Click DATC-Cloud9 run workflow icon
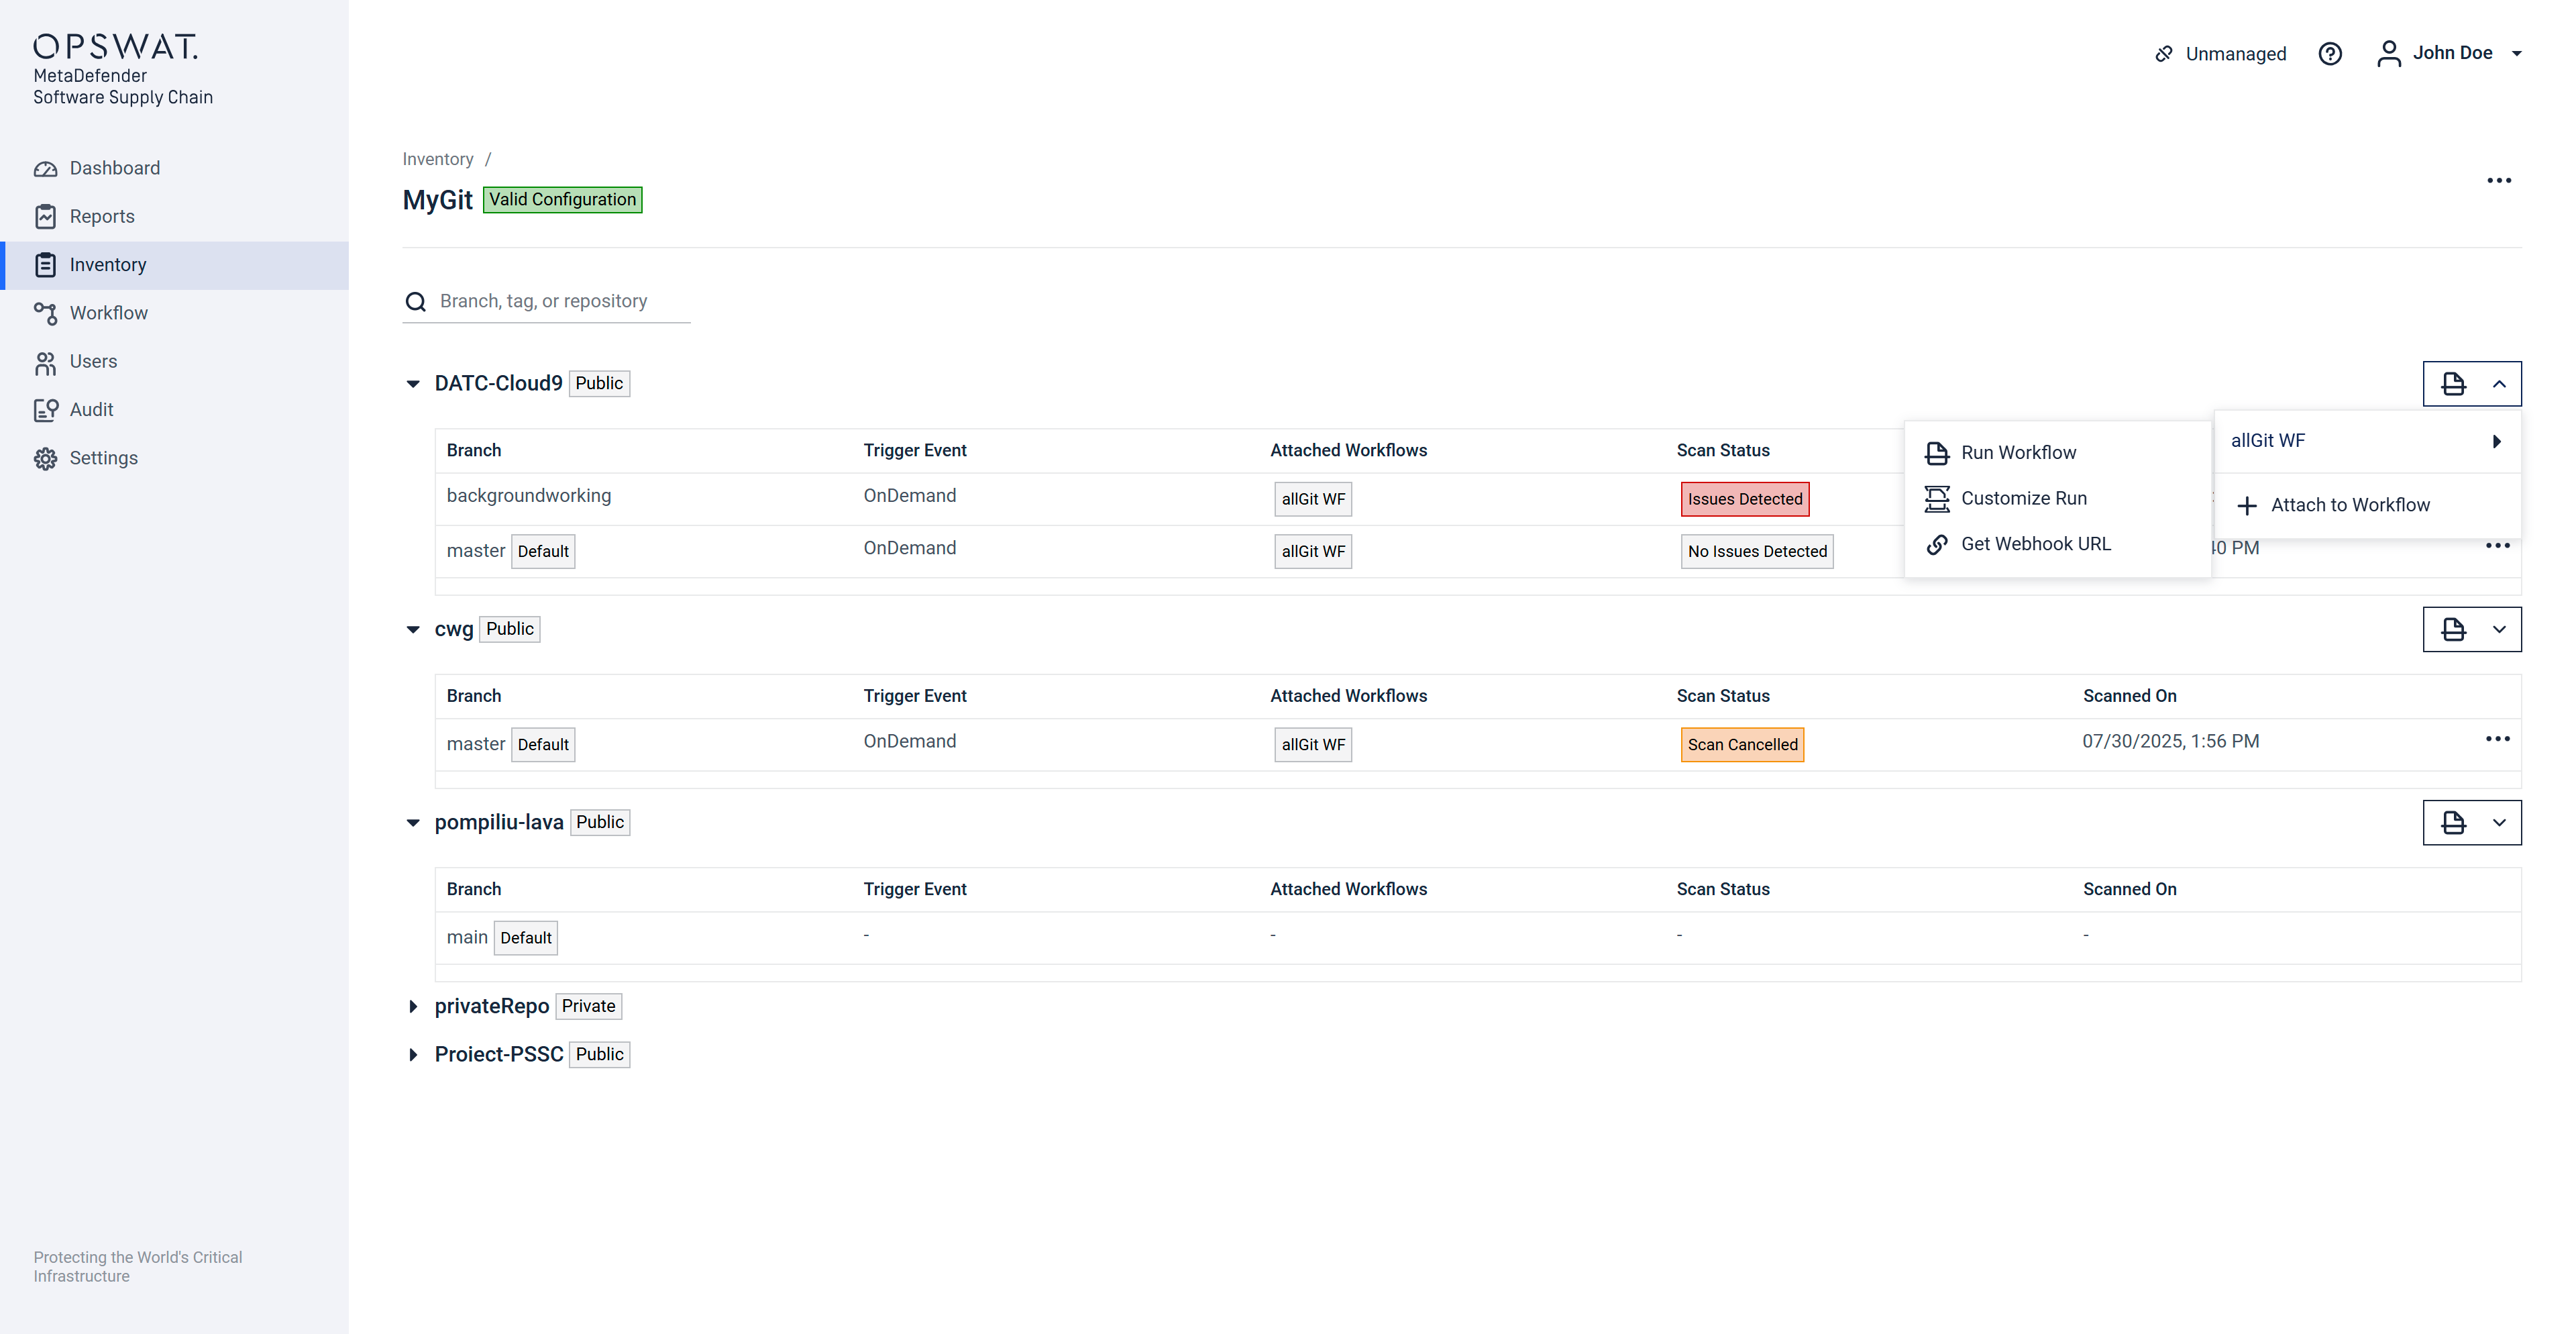 point(2453,384)
